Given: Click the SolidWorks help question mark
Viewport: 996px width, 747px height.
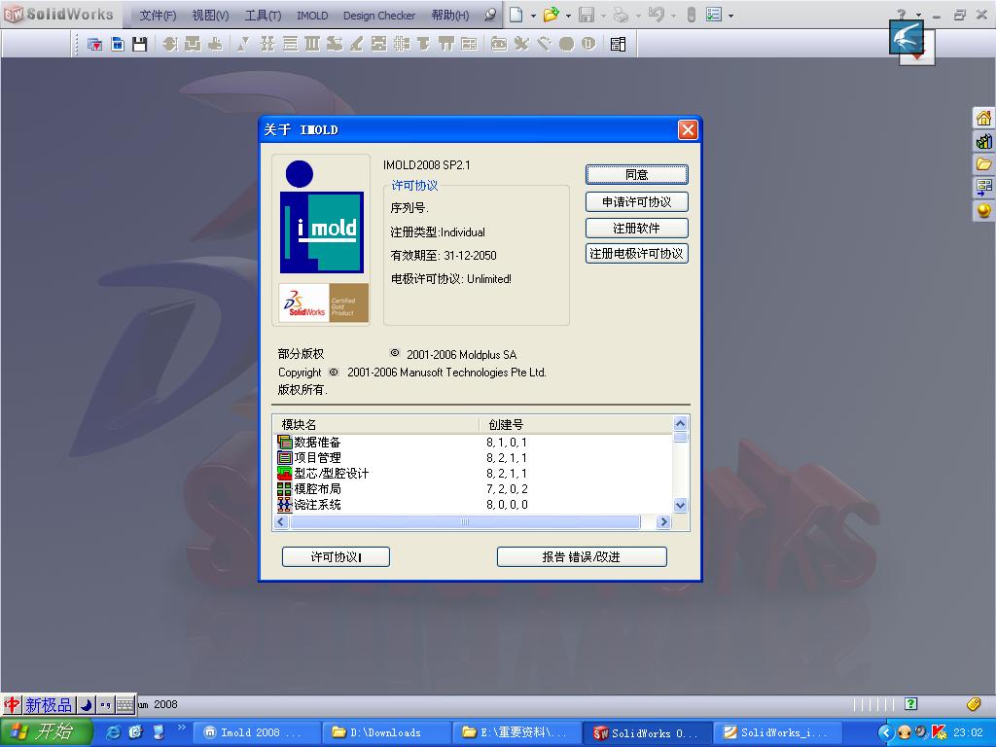Looking at the screenshot, I should coord(902,14).
